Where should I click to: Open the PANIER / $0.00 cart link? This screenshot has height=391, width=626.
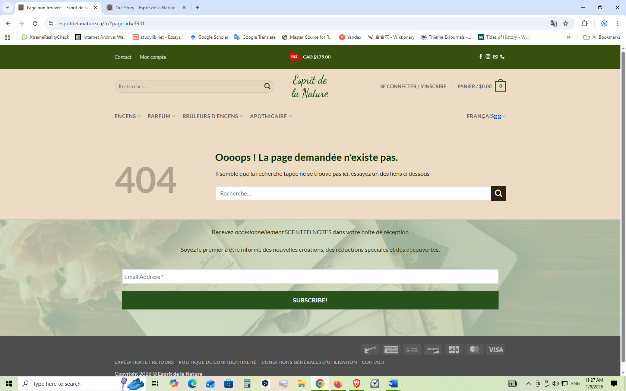pos(474,86)
